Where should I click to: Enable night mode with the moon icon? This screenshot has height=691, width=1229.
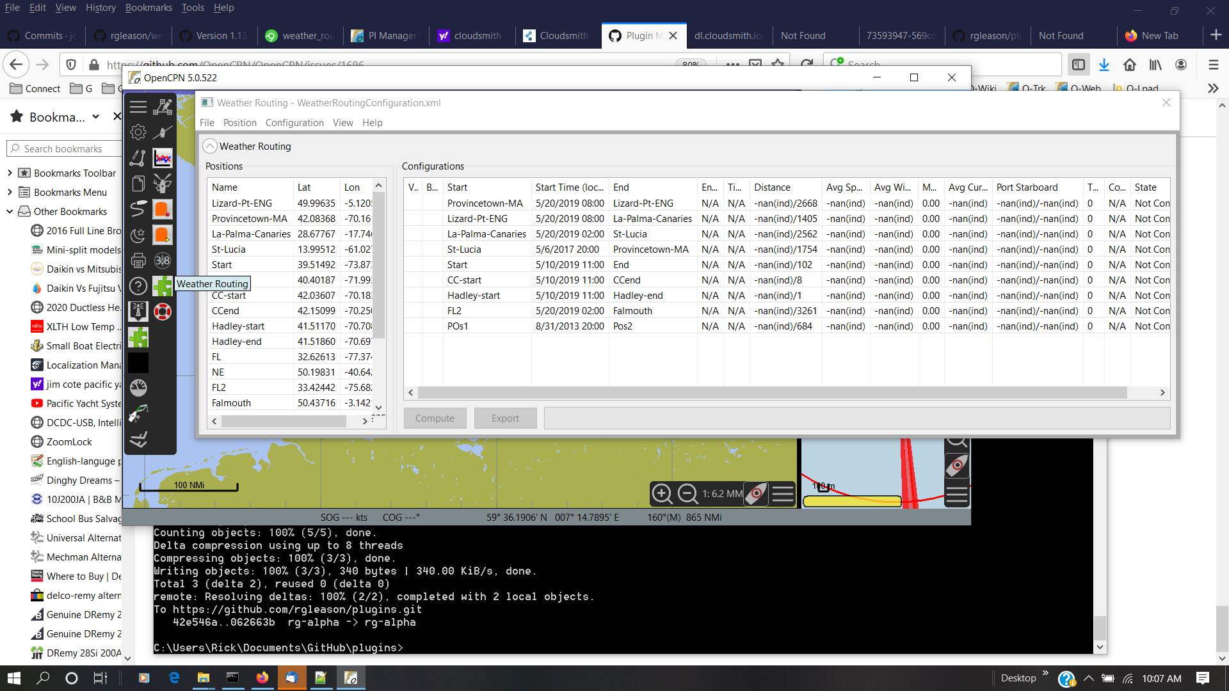(138, 234)
